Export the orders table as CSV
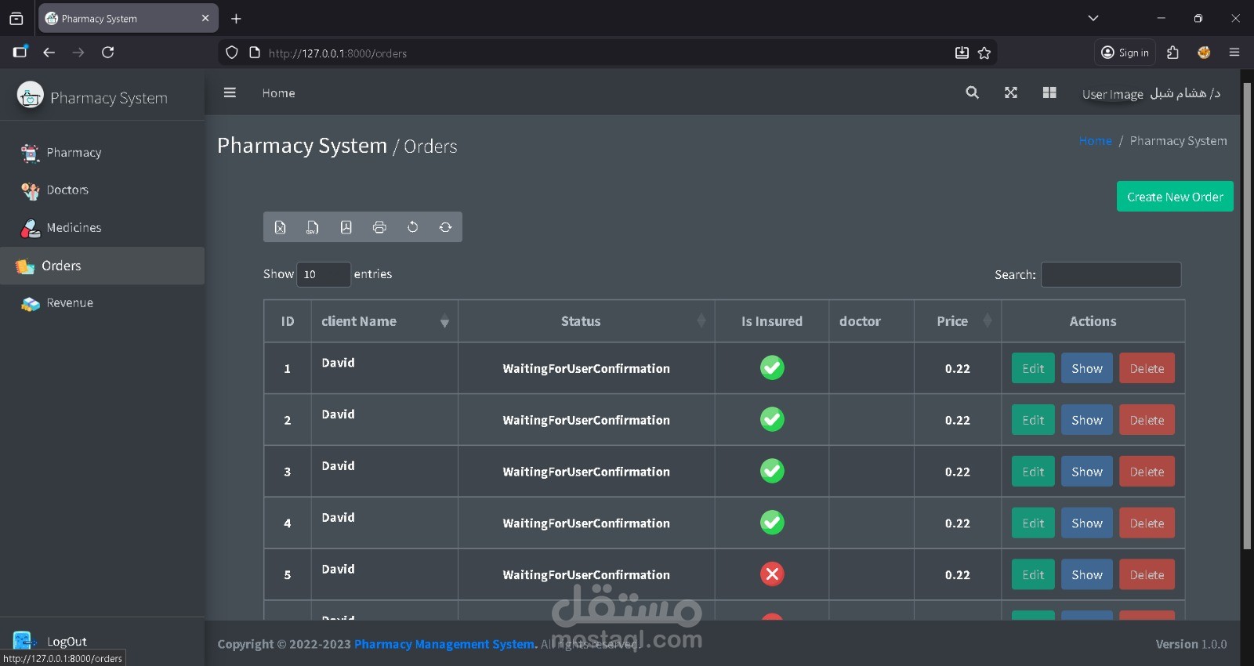This screenshot has width=1254, height=666. pyautogui.click(x=312, y=227)
